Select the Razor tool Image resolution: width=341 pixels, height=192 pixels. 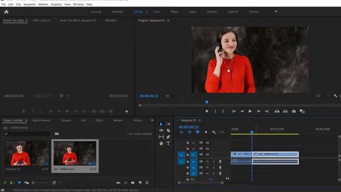[x=168, y=130]
